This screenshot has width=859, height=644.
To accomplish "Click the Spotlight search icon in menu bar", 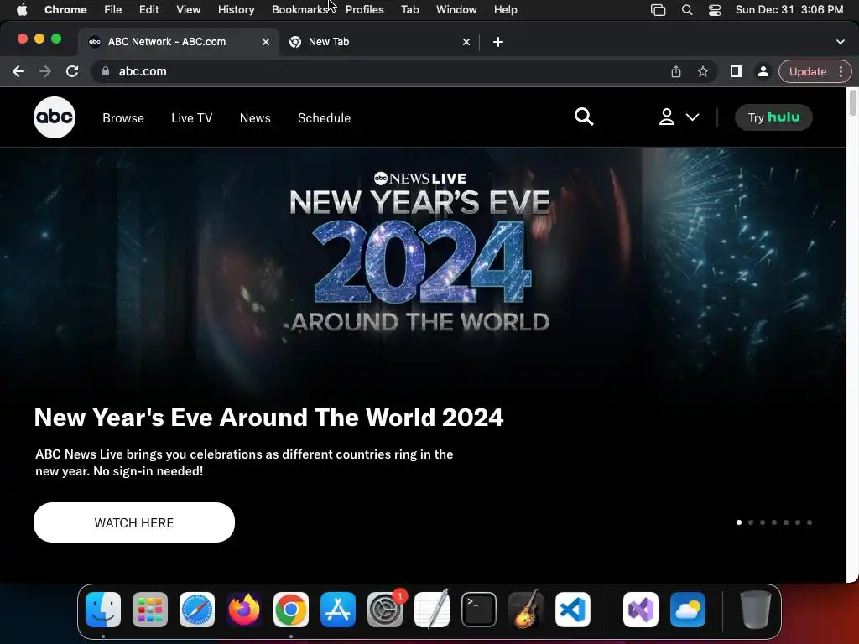I will [x=686, y=9].
